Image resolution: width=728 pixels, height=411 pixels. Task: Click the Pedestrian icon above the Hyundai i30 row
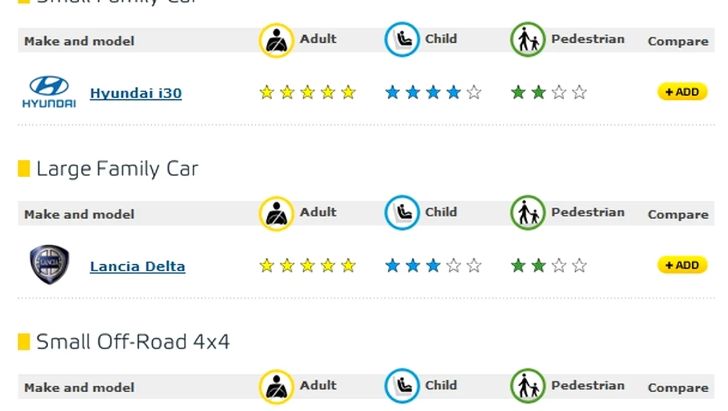pos(528,39)
